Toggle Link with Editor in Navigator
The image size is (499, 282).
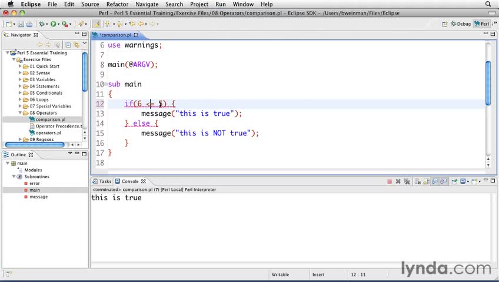[76, 45]
